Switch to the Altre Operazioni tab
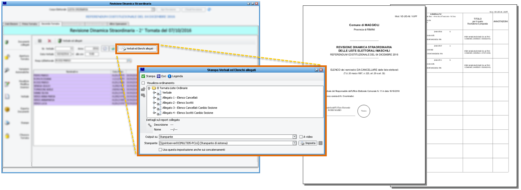The width and height of the screenshot is (521, 190). pyautogui.click(x=117, y=24)
